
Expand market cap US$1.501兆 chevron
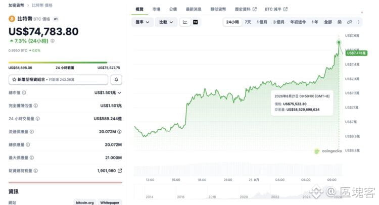coord(119,93)
